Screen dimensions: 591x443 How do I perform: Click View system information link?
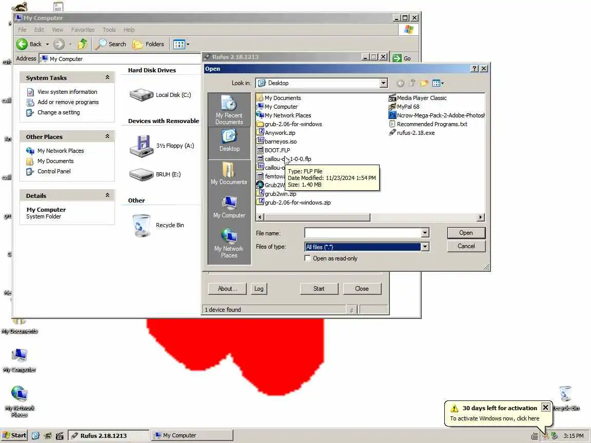[x=67, y=92]
